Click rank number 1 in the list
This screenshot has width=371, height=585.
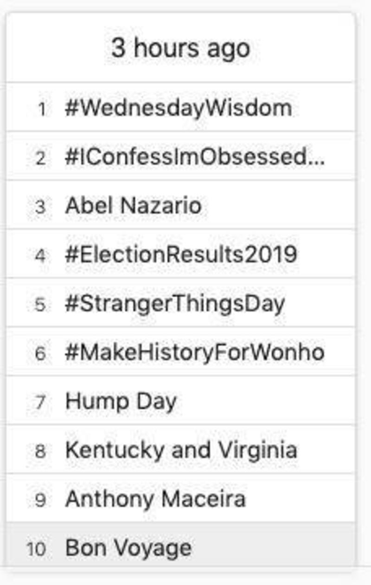[42, 110]
